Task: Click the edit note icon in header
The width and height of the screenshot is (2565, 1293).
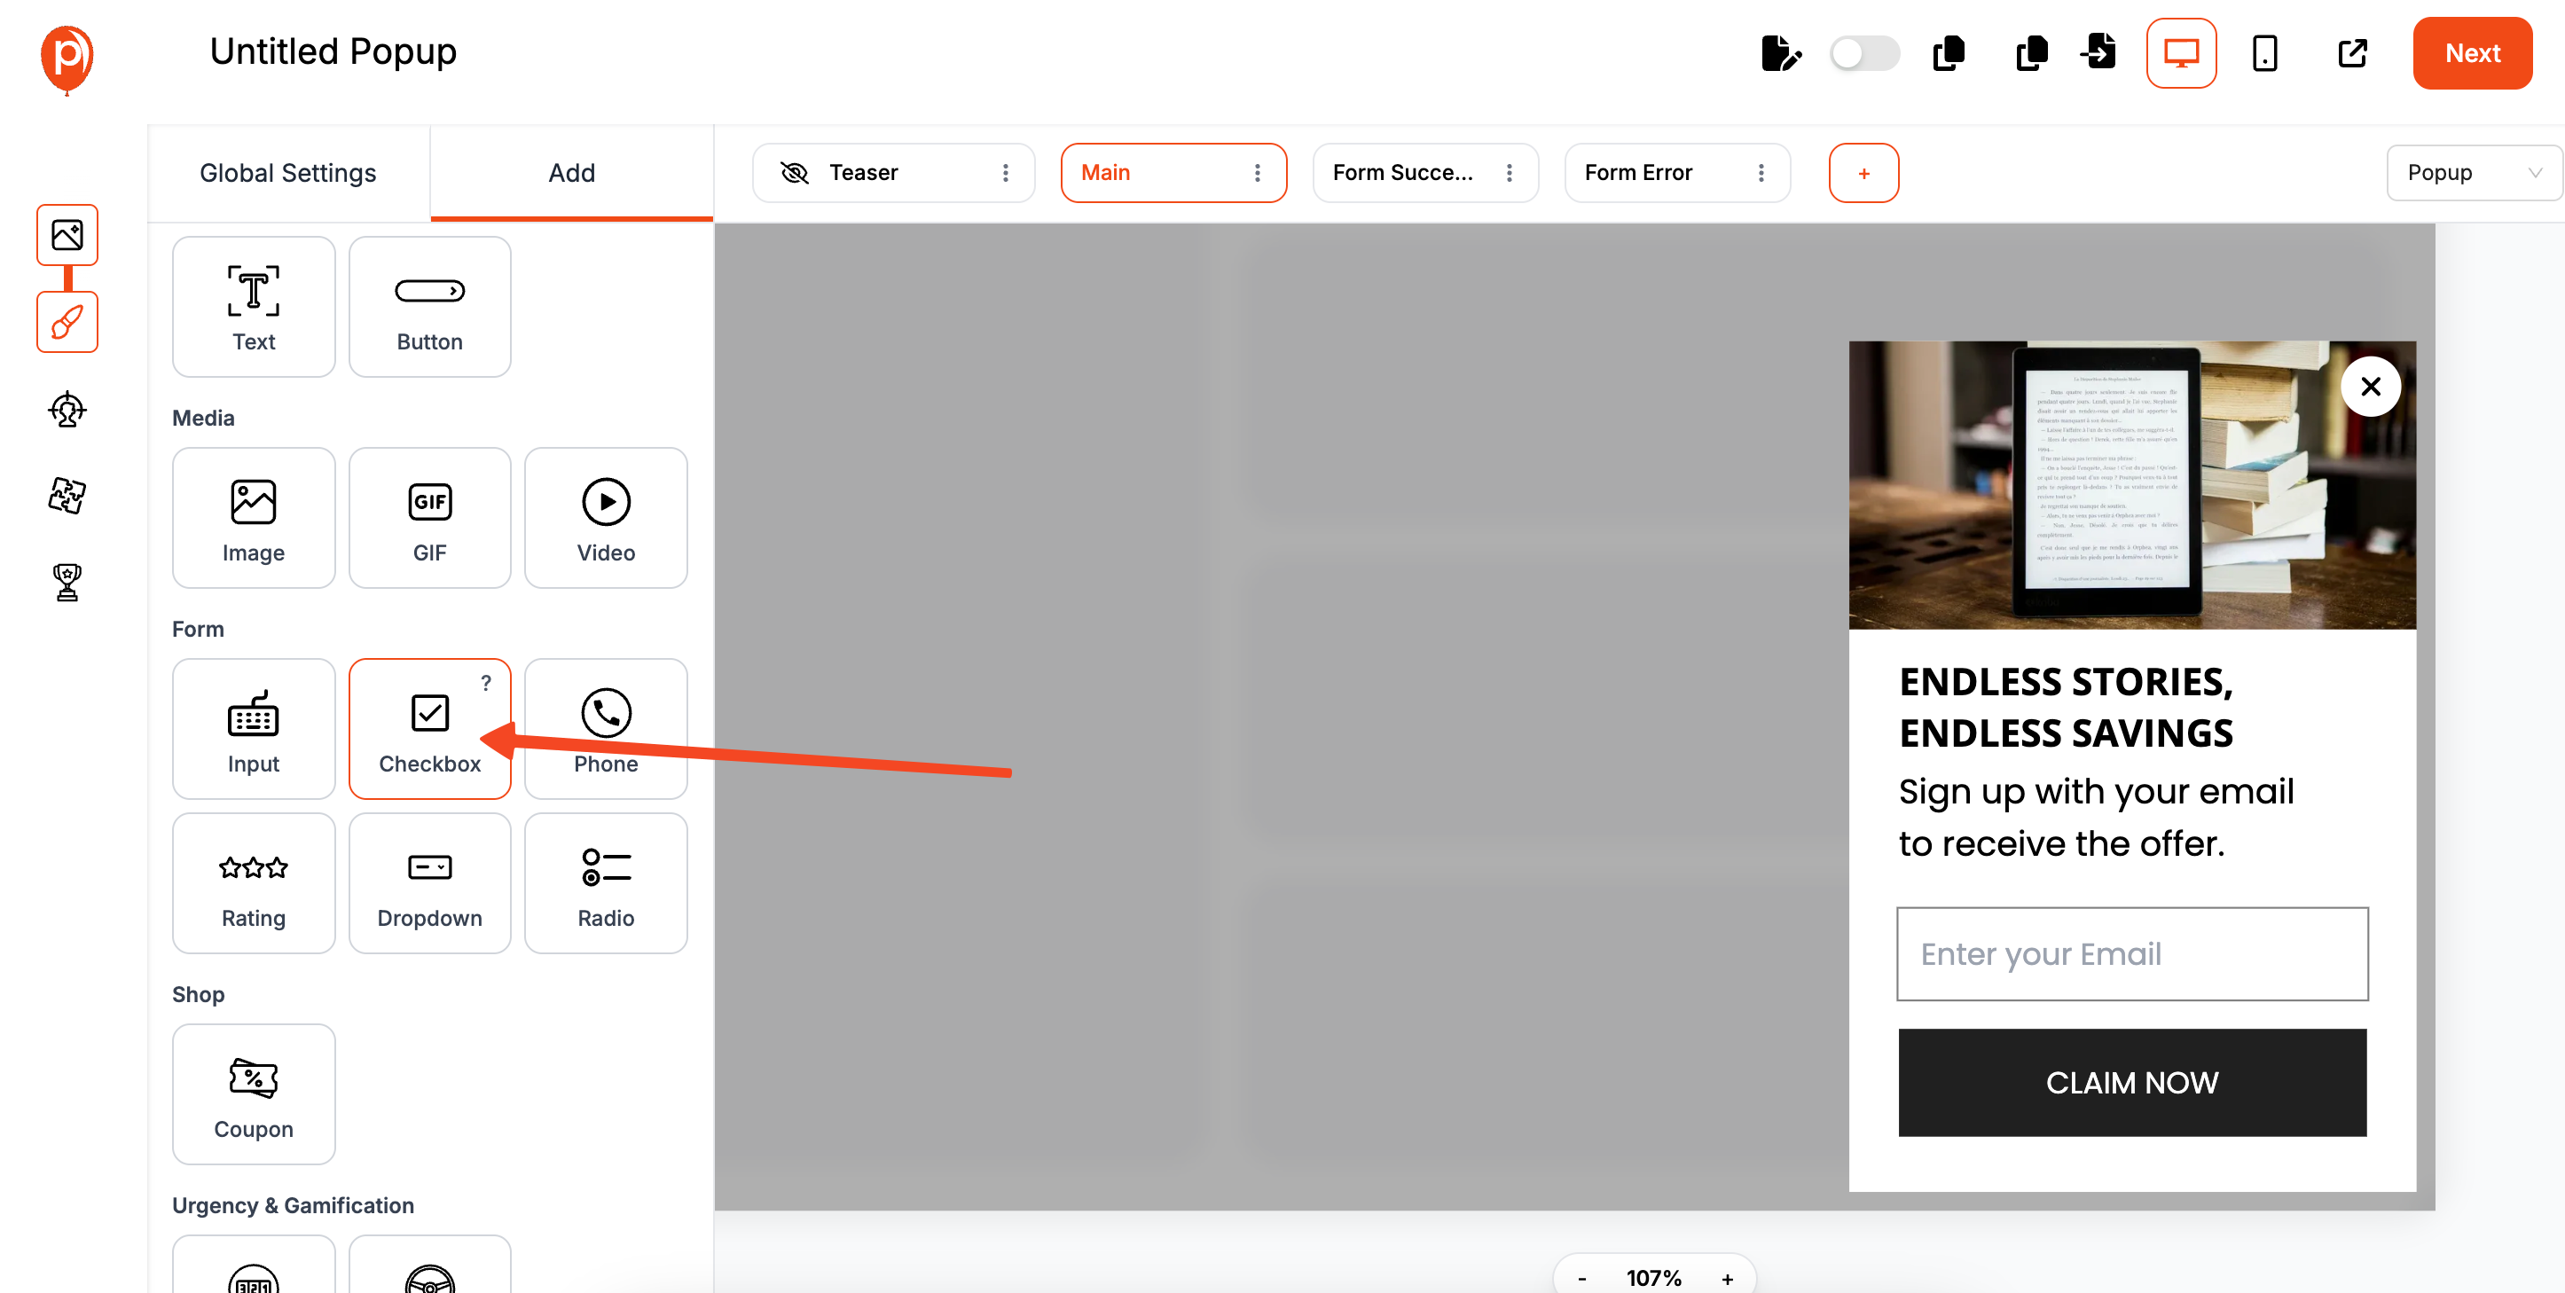Action: [1780, 52]
